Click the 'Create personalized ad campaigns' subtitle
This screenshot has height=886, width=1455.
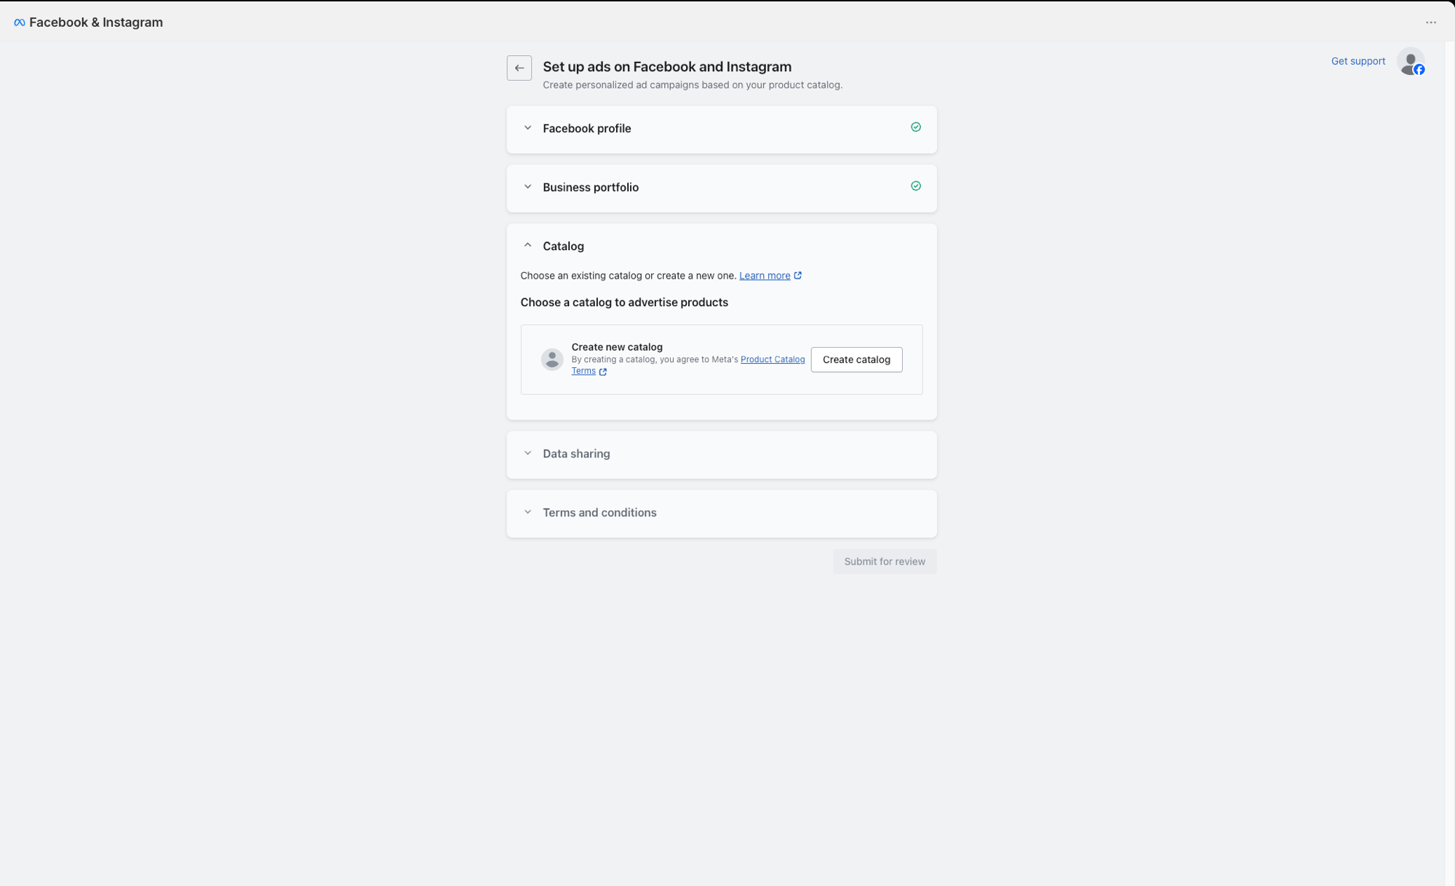692,85
